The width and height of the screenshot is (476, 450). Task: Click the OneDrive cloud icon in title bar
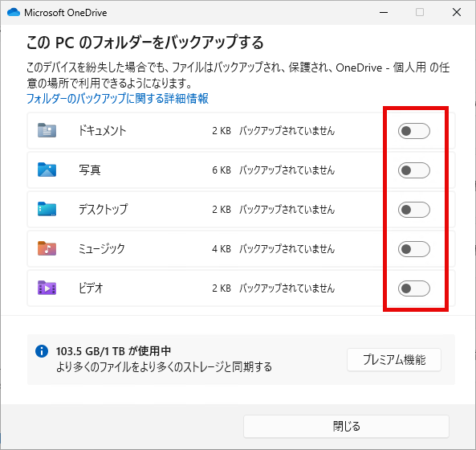pos(14,13)
